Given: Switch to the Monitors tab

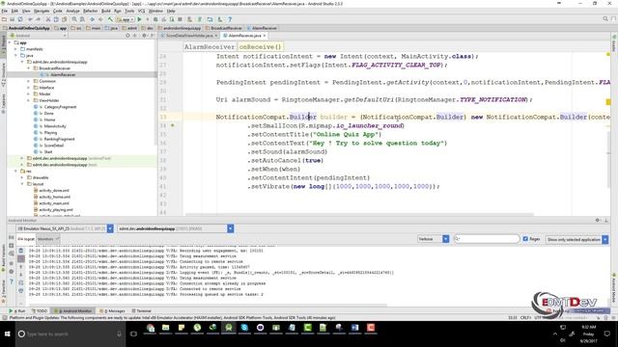Looking at the screenshot, I should pos(47,239).
